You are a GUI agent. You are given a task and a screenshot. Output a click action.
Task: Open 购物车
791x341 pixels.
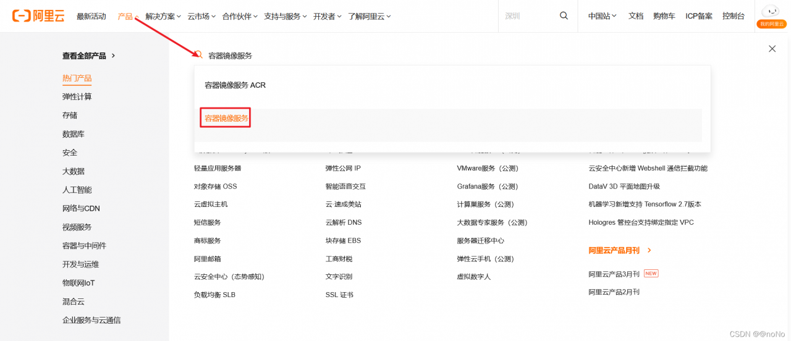point(664,16)
